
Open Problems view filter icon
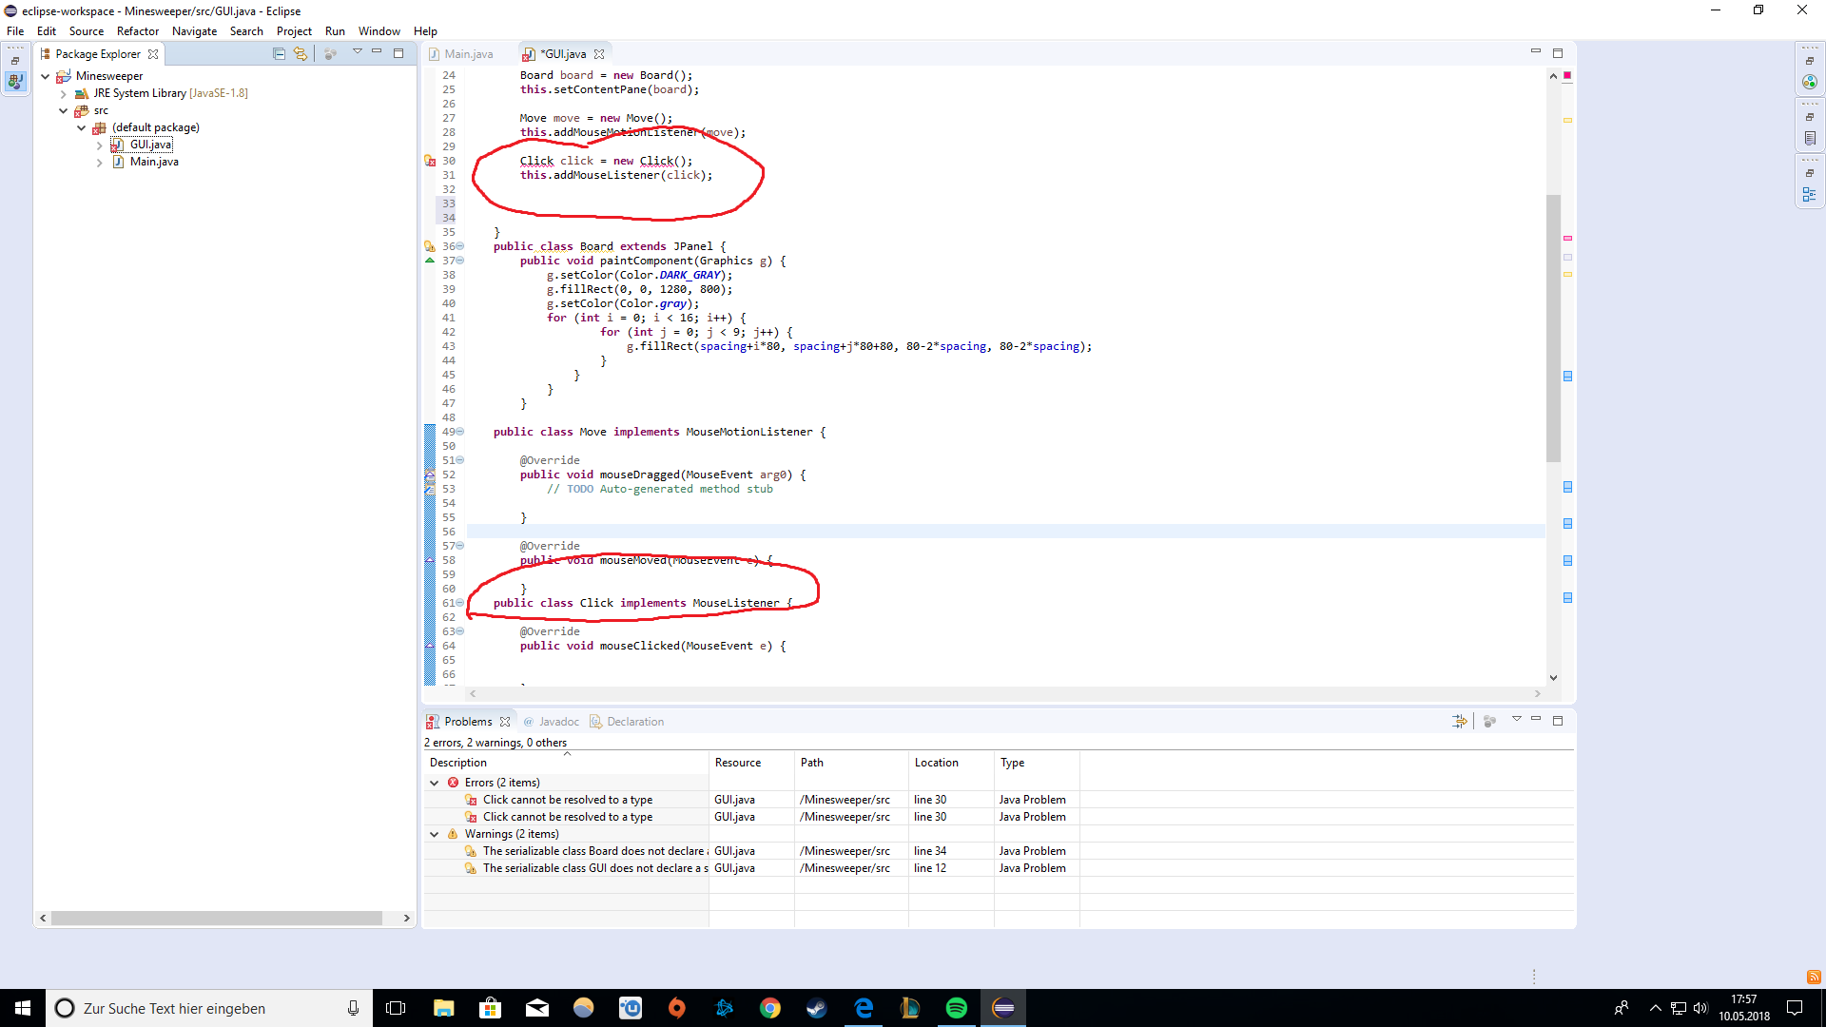click(x=1459, y=722)
